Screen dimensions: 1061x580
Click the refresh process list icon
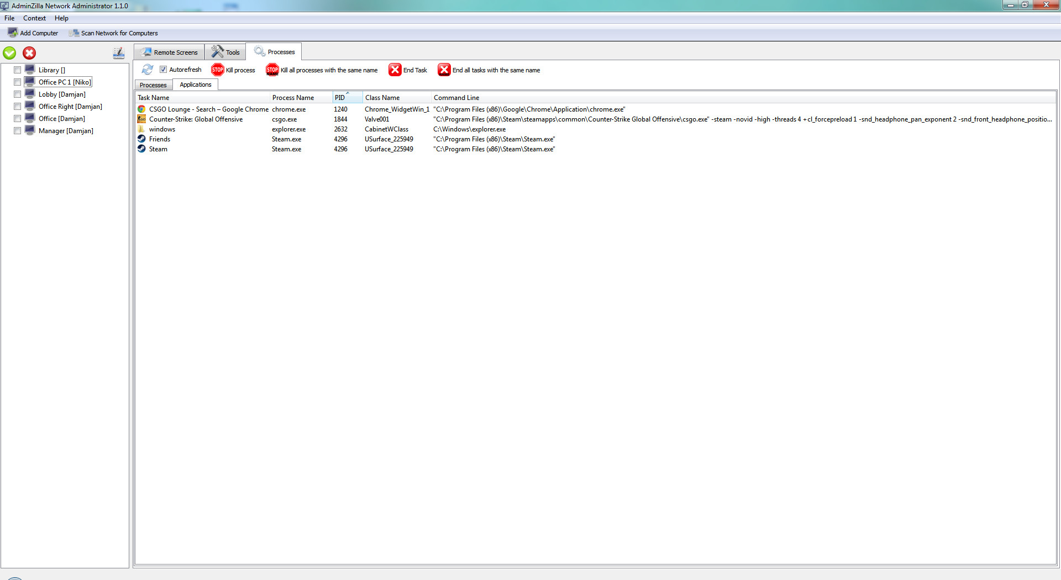point(148,70)
